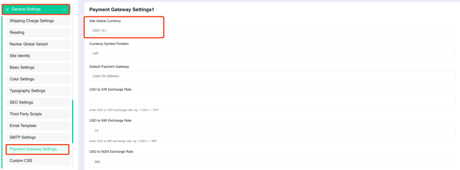460x170 pixels.
Task: Click the USD to NGN Exchange Rate field
Action: [272, 161]
